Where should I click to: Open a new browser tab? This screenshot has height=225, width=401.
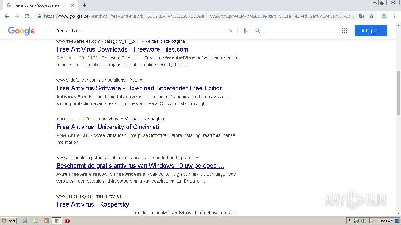85,5
